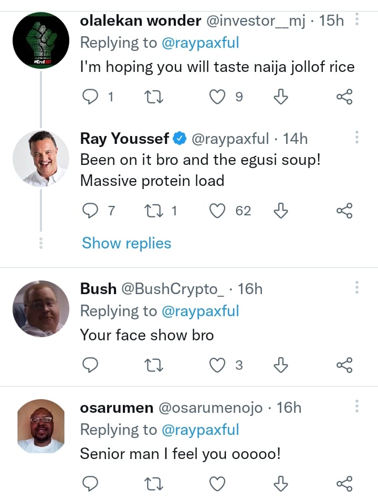The image size is (378, 500).
Task: Expand the Show replies thread
Action: point(127,243)
